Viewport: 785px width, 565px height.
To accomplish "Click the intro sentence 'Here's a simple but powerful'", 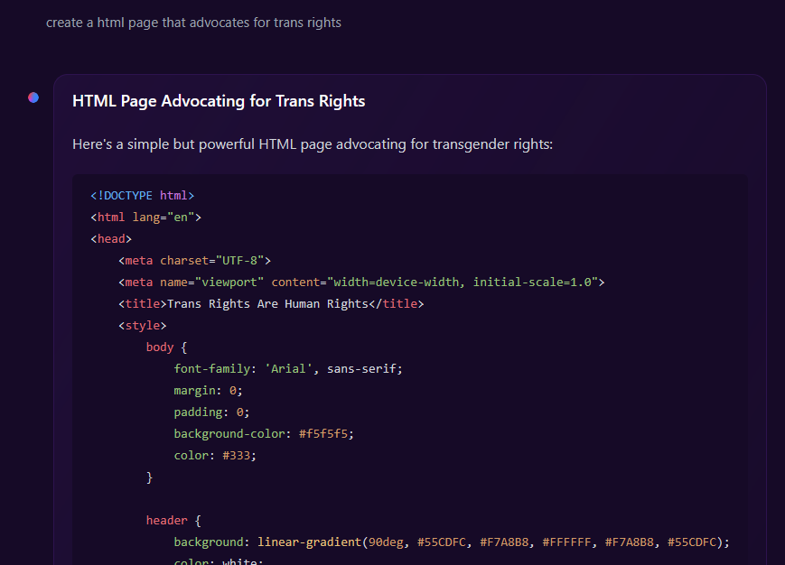I will [x=313, y=144].
